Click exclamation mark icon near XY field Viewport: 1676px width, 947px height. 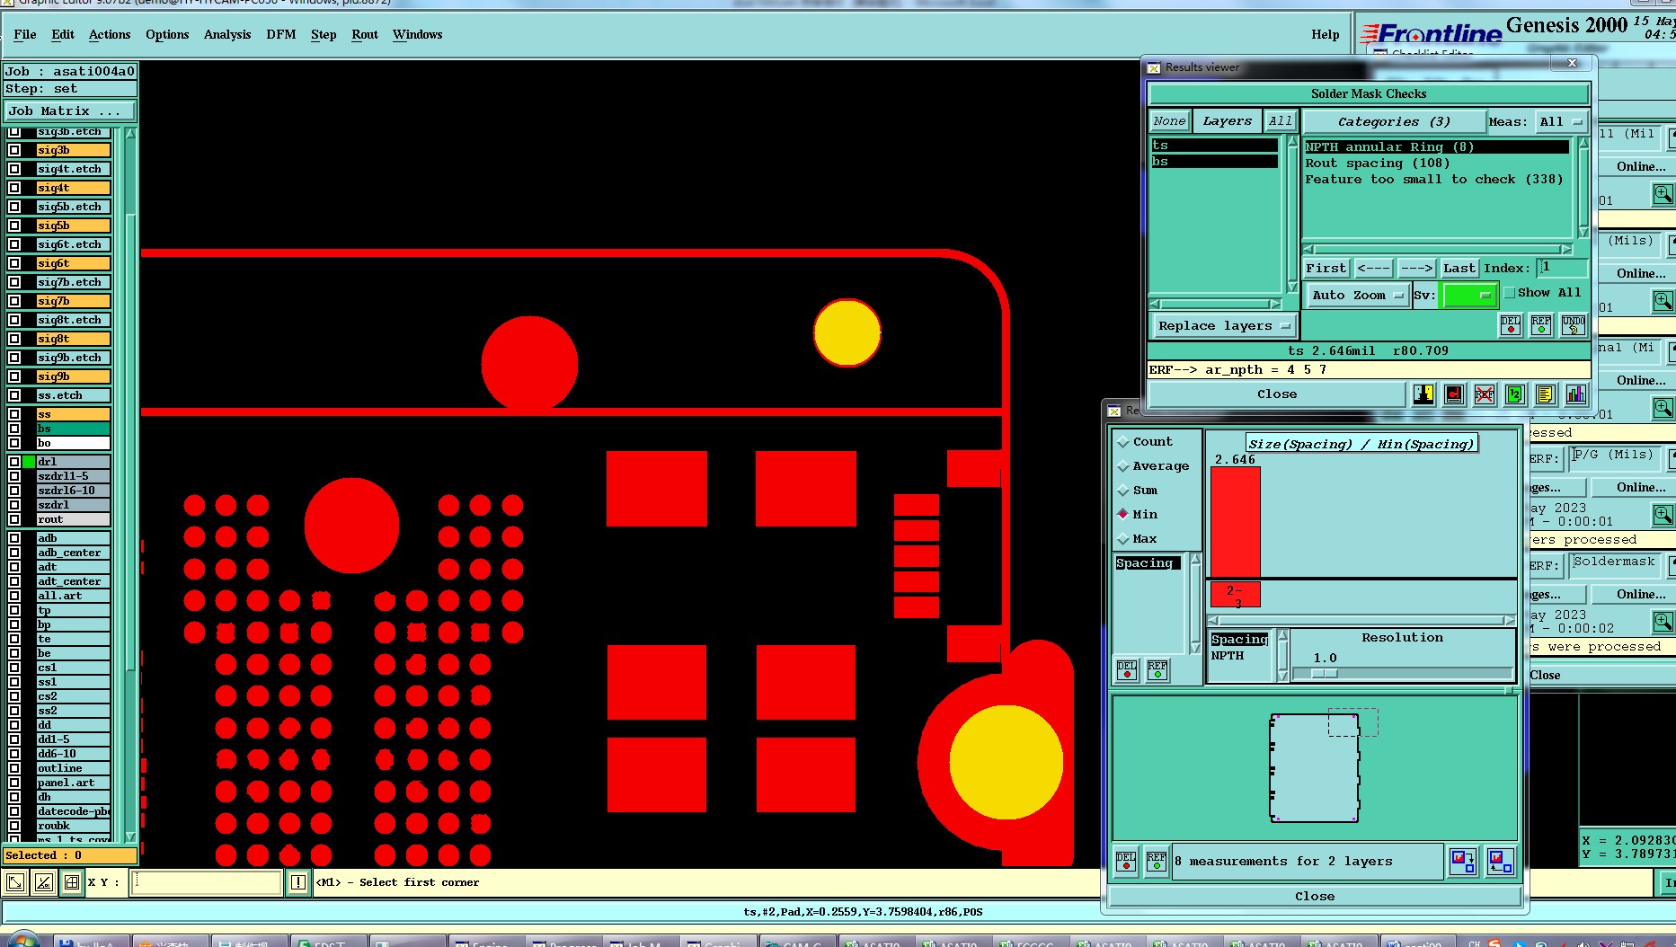click(298, 883)
